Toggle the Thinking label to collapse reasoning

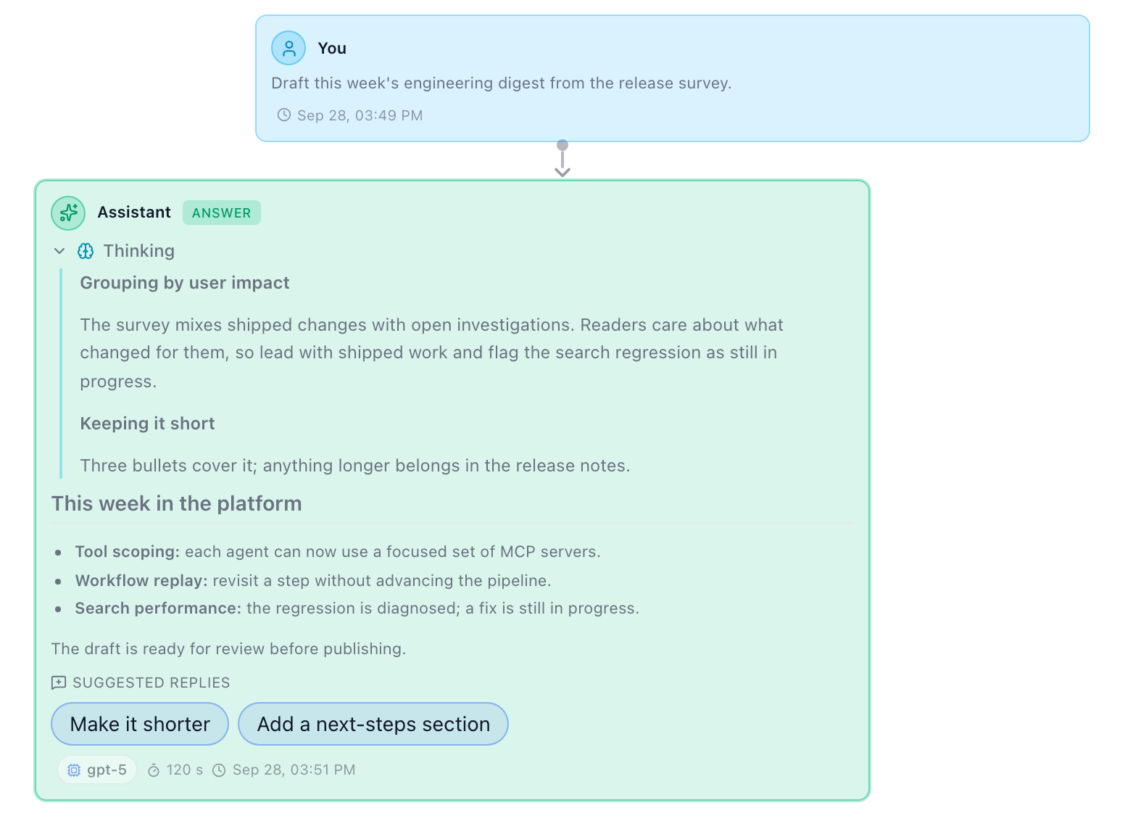tap(138, 251)
